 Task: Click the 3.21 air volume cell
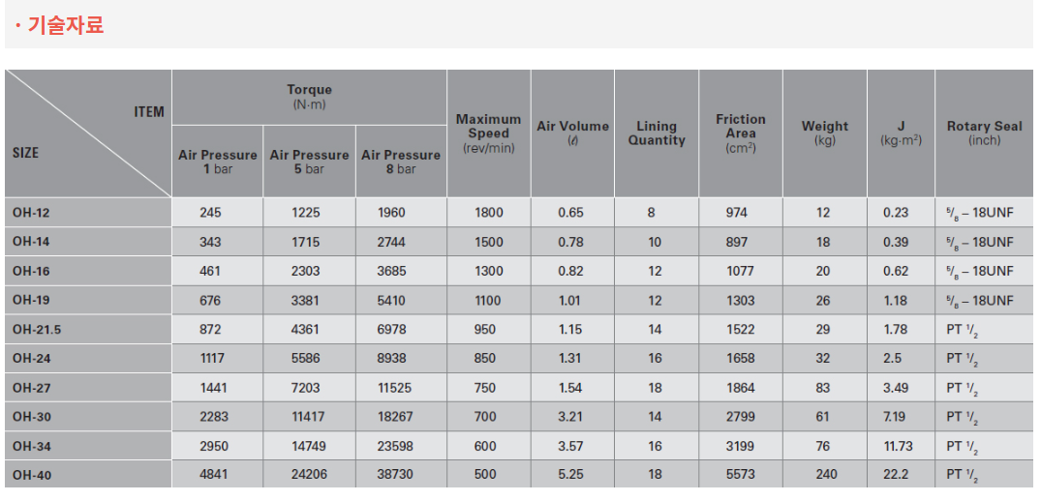click(x=570, y=417)
